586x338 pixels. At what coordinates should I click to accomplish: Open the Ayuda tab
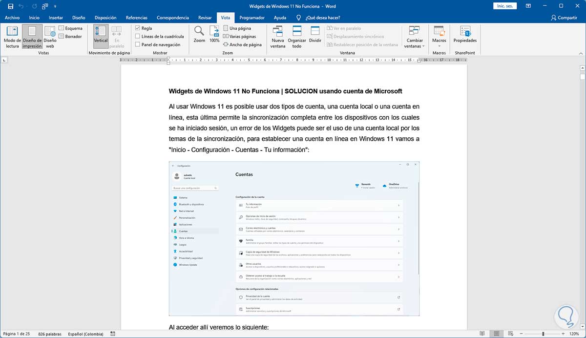coord(280,18)
